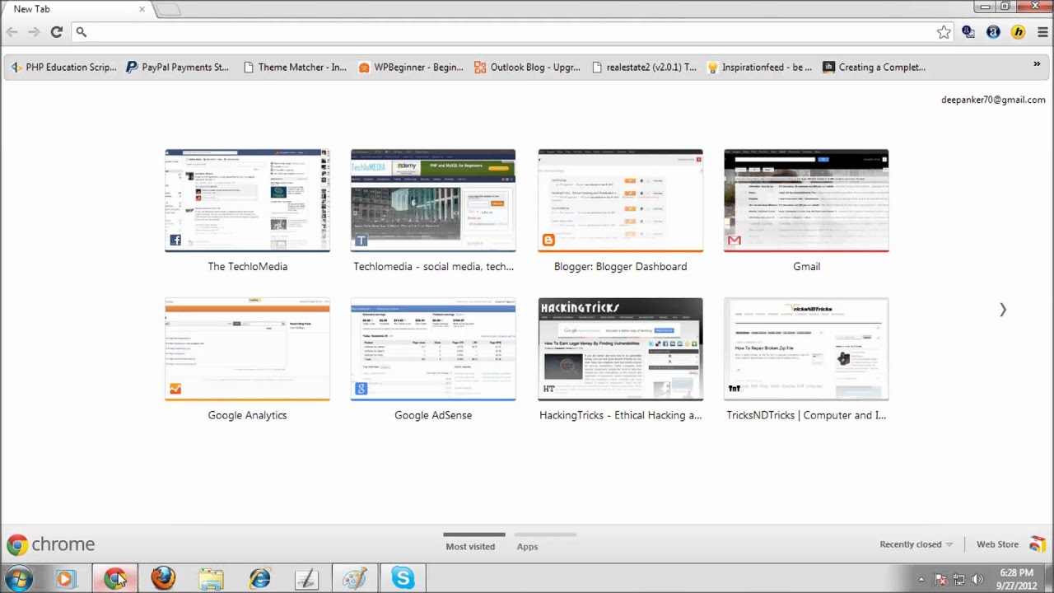
Task: Open Skype from the taskbar
Action: pos(403,578)
